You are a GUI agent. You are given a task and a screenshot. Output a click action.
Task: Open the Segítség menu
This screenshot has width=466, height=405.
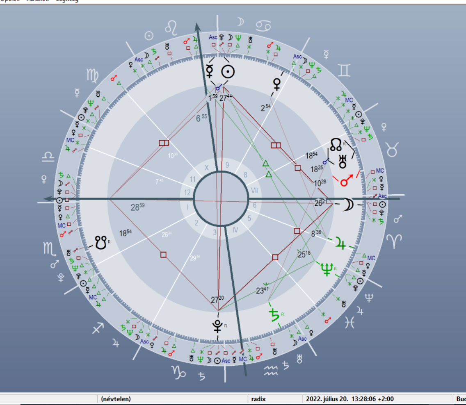coord(67,1)
